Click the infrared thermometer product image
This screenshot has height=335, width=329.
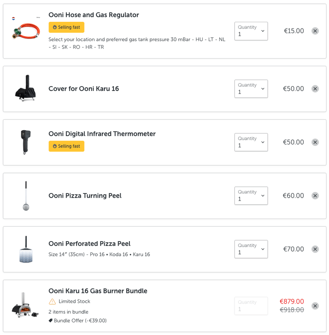tap(25, 142)
